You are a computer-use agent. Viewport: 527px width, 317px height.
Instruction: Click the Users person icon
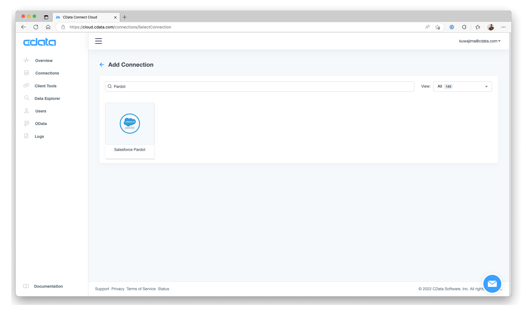point(27,111)
